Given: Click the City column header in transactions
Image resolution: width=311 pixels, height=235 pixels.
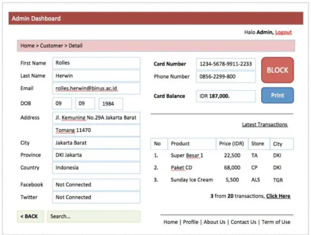Looking at the screenshot, I should coord(282,144).
